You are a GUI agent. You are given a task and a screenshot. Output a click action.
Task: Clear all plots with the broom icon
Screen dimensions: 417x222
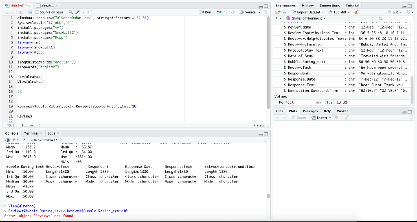pos(346,118)
